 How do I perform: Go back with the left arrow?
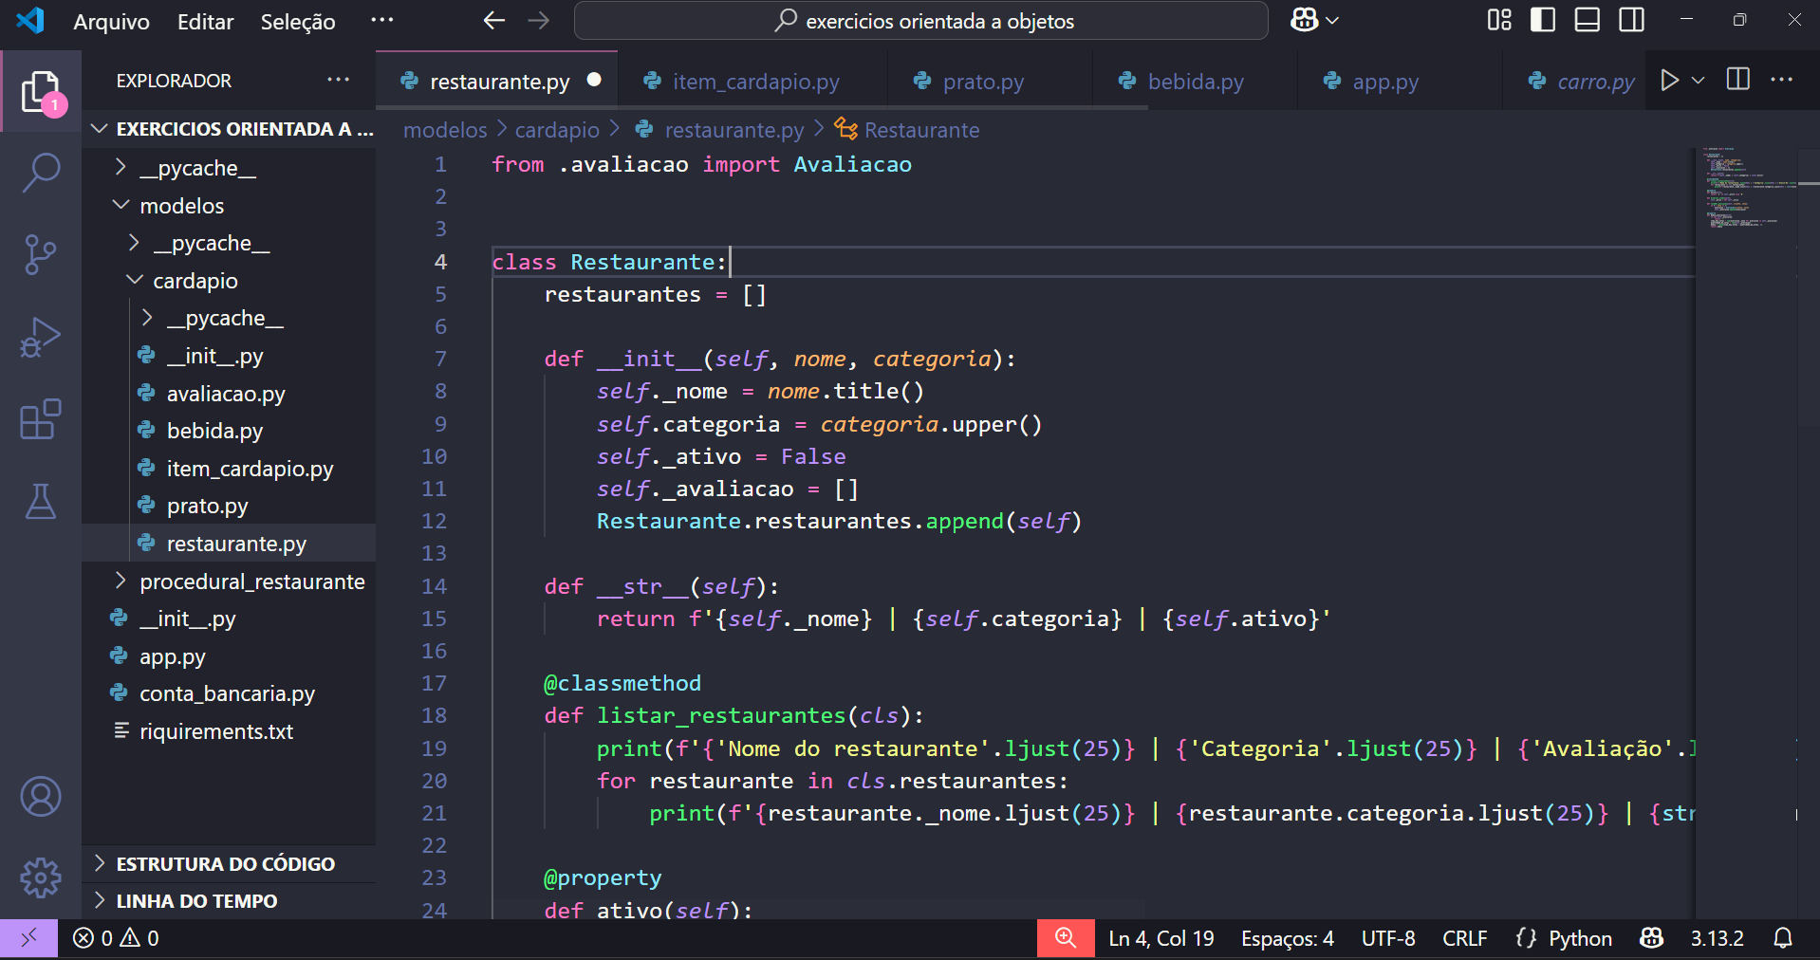(x=493, y=20)
